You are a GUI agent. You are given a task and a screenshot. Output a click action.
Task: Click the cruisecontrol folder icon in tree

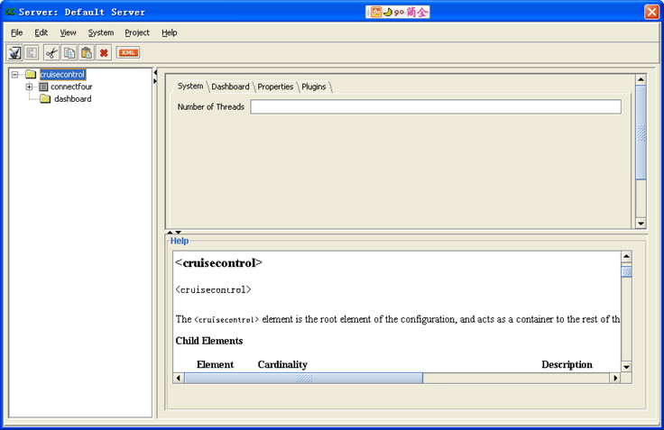(x=31, y=75)
